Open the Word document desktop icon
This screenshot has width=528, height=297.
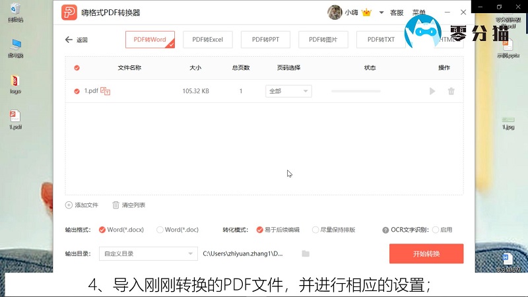(x=508, y=262)
